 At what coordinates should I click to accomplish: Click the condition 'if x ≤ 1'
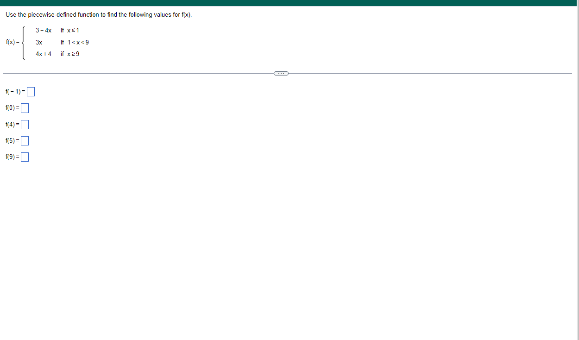tap(70, 31)
